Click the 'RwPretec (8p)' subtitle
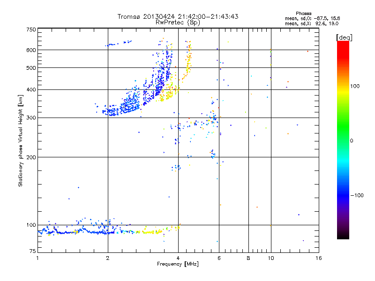Screen dimensions: 375x281 coord(178,22)
